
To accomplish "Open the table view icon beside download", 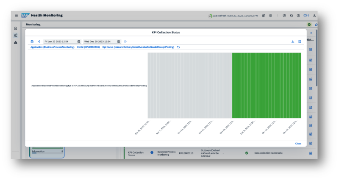I will click(300, 42).
